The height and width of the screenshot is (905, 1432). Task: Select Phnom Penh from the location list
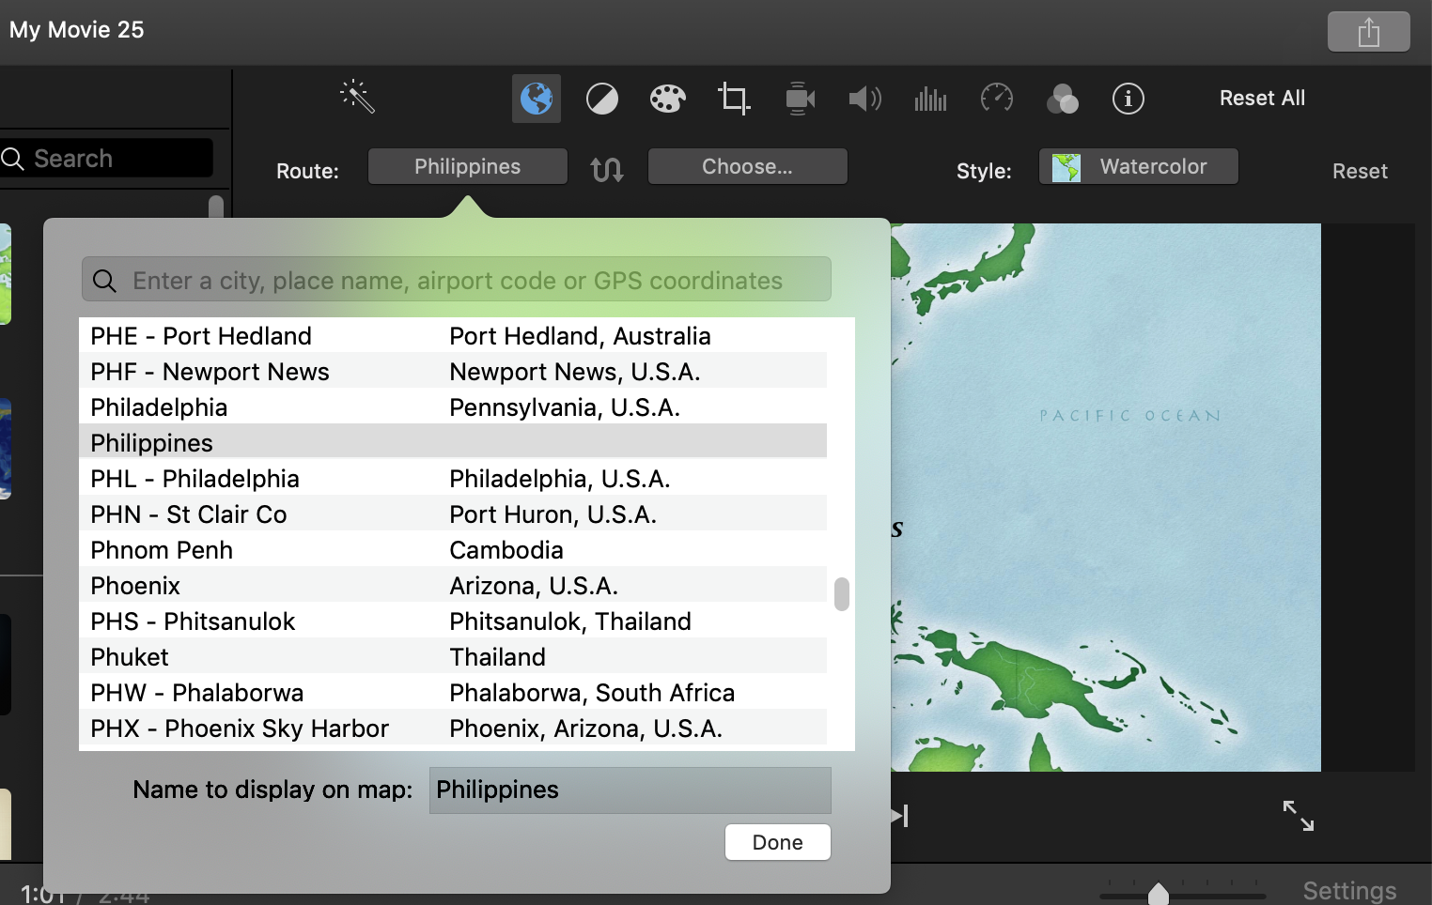coord(162,550)
